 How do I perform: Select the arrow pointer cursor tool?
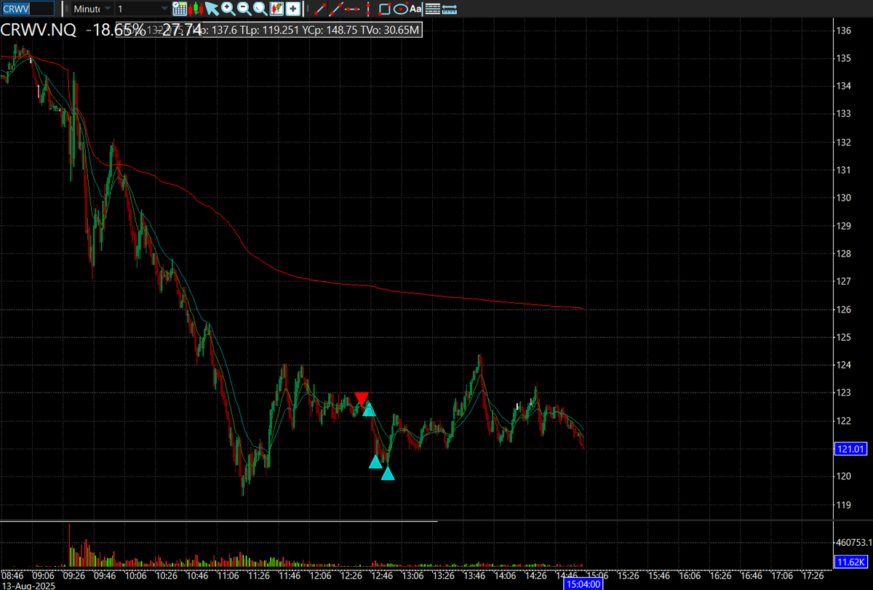212,9
